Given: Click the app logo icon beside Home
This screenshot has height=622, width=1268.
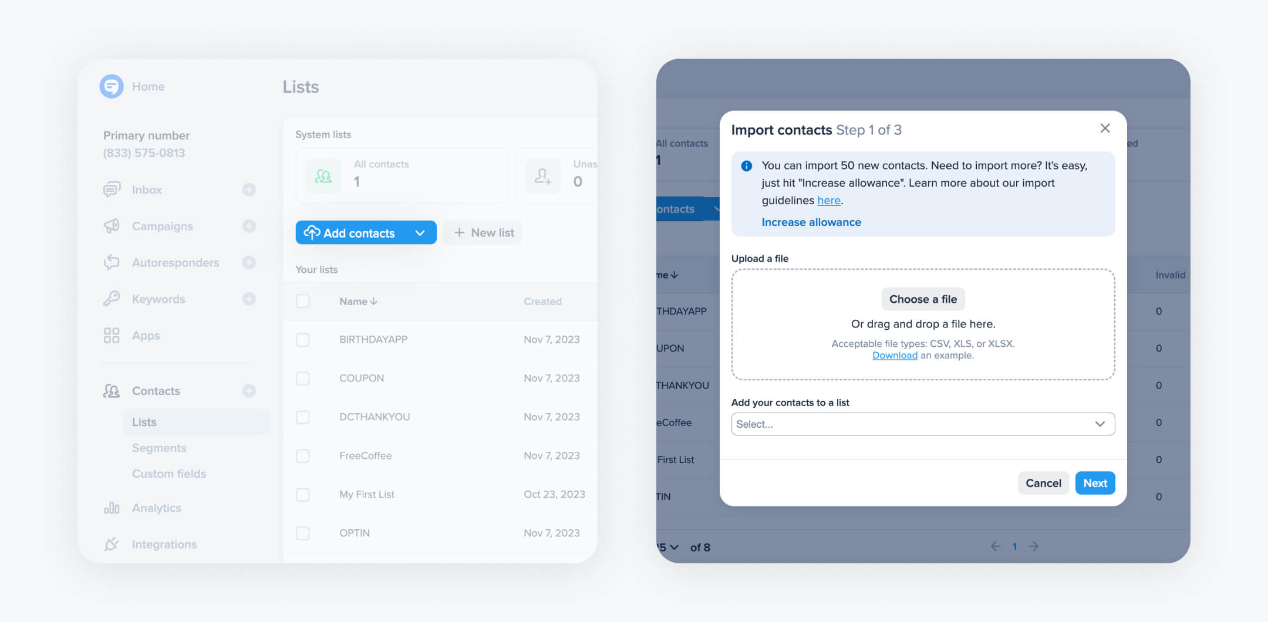Looking at the screenshot, I should click(x=112, y=86).
